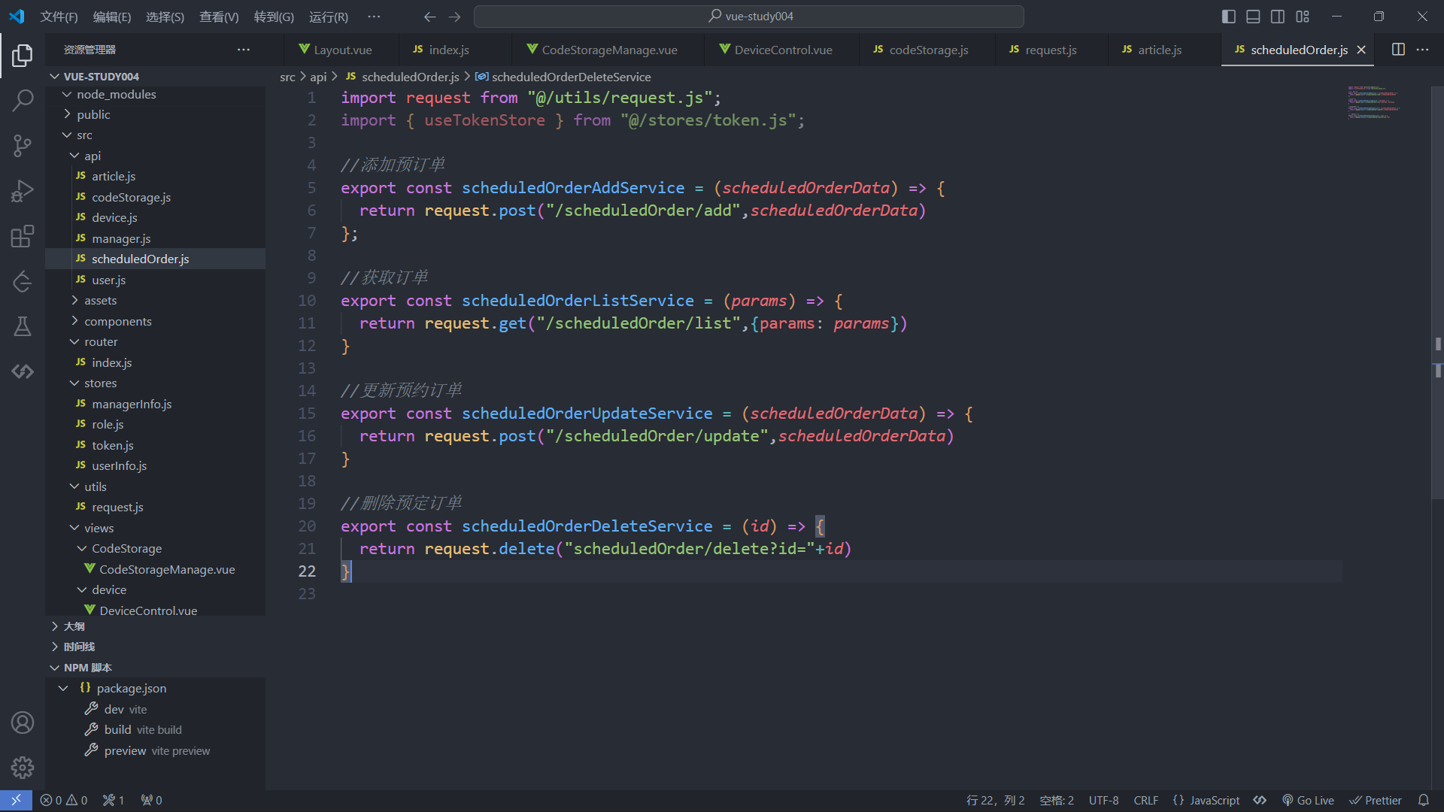Toggle the bottom panel layout button
This screenshot has height=812, width=1444.
pos(1253,17)
